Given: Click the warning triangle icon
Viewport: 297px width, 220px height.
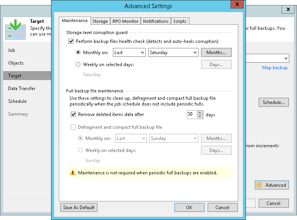Looking at the screenshot, I should tap(73, 173).
